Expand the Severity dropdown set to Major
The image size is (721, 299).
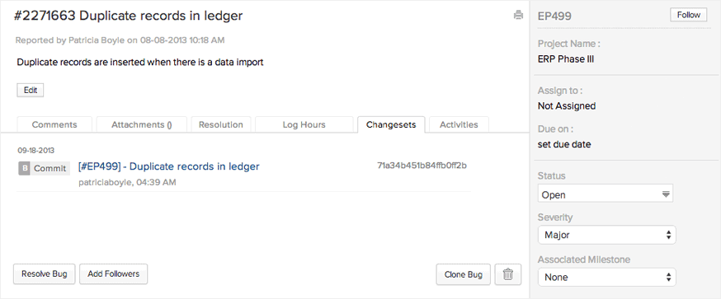(607, 235)
